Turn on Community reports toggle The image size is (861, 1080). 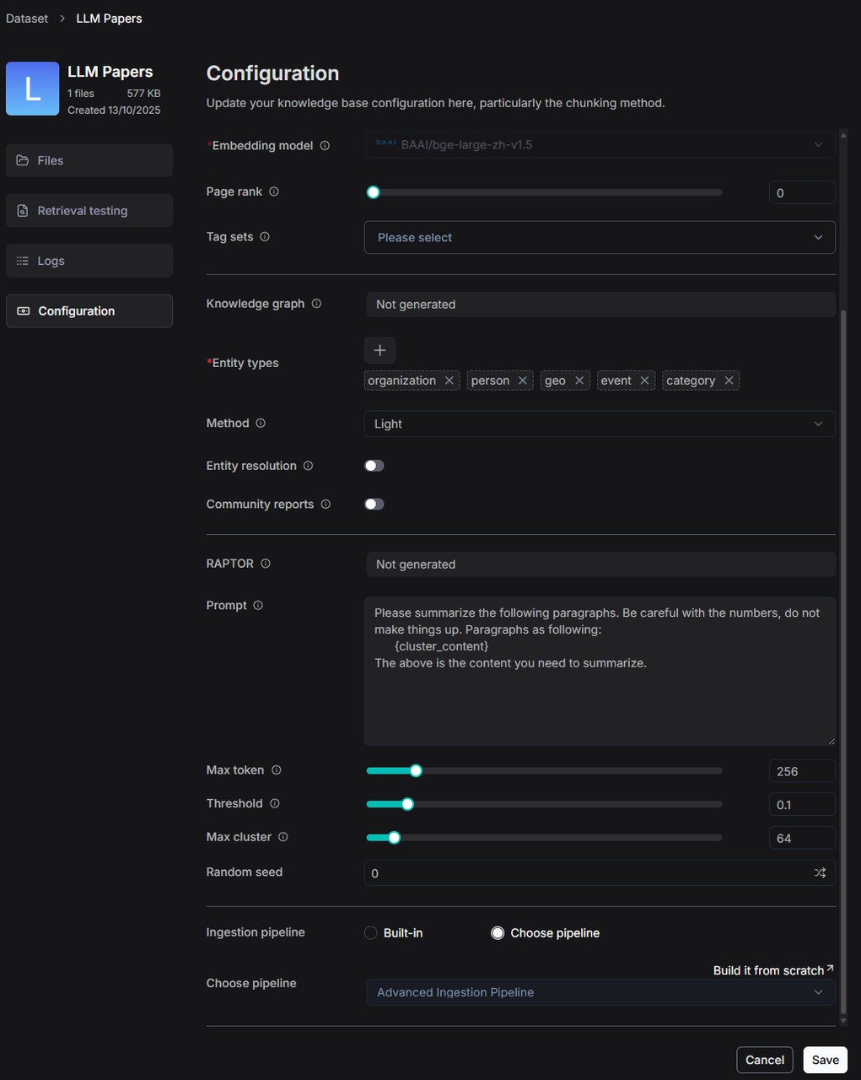coord(374,505)
